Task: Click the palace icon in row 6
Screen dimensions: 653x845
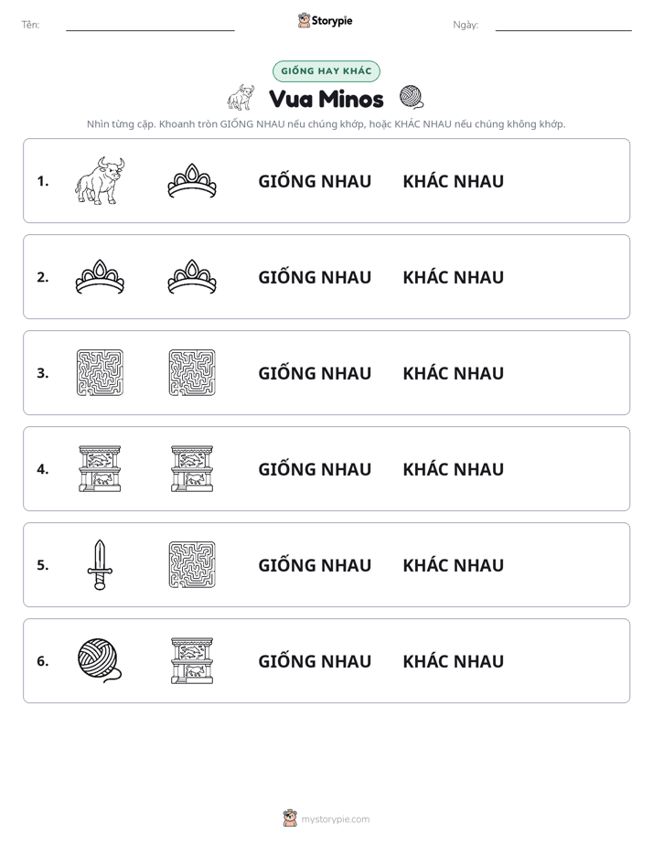Action: click(x=192, y=660)
